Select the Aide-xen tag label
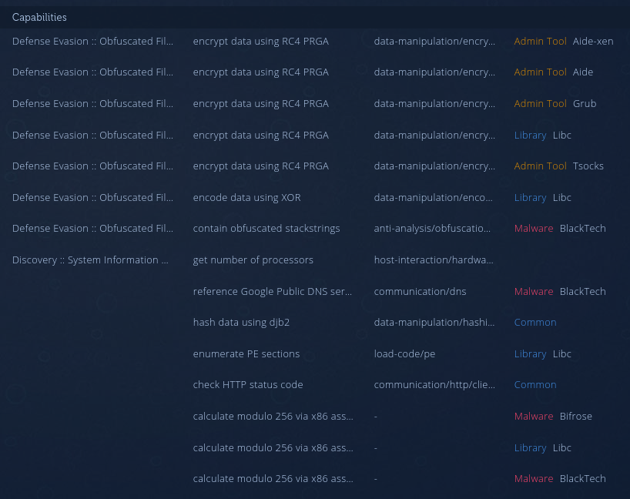 coord(592,41)
